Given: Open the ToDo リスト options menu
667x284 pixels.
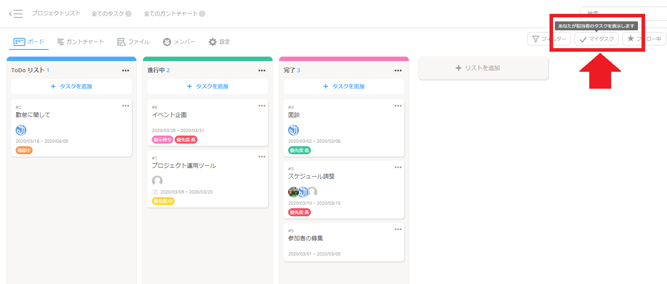Looking at the screenshot, I should pos(126,70).
